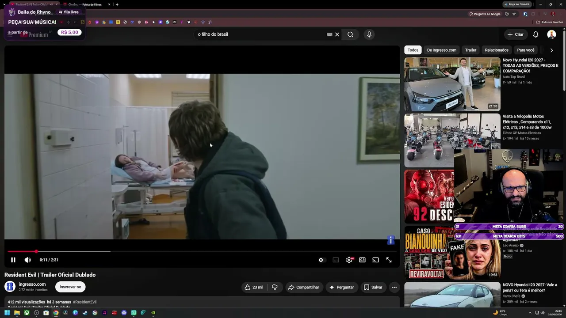
Task: Switch to theater mode
Action: (x=363, y=260)
